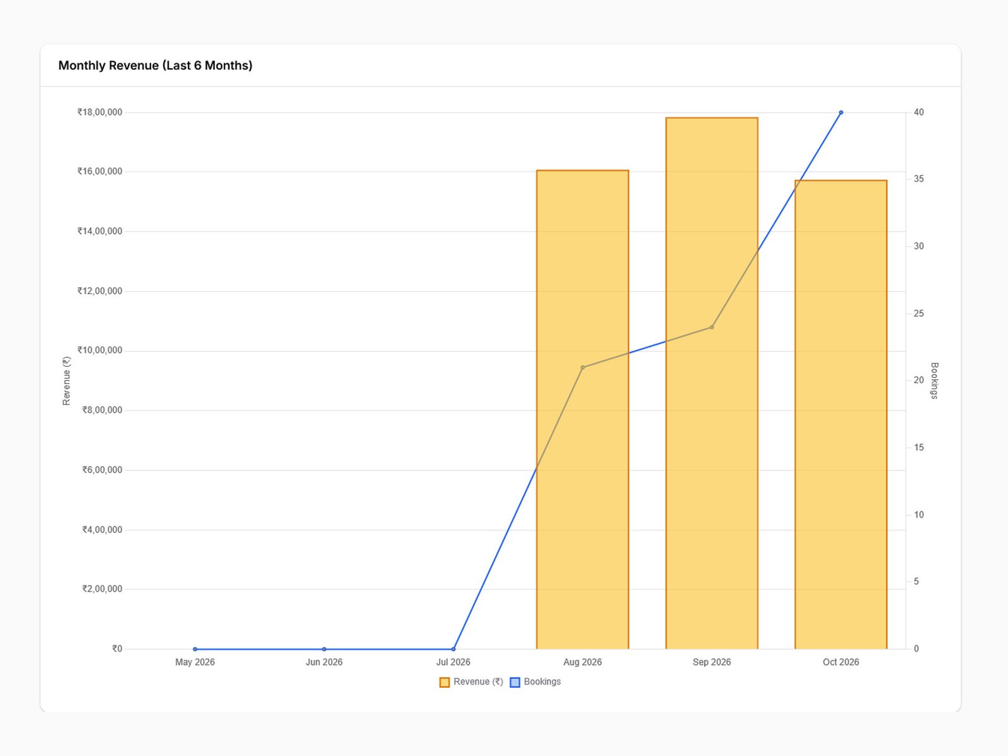
Task: Toggle the Bookings legend item
Action: [535, 682]
